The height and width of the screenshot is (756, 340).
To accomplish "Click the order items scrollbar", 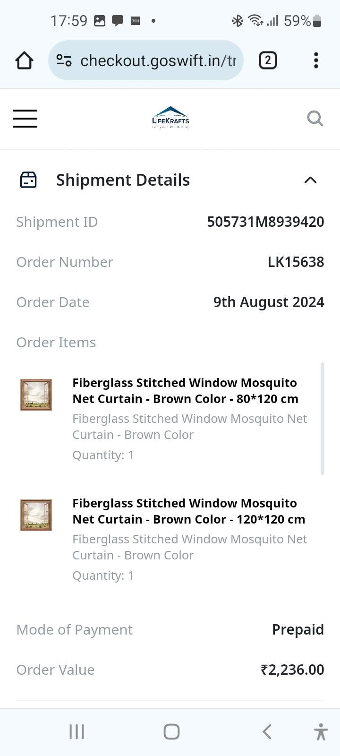I will point(323,418).
